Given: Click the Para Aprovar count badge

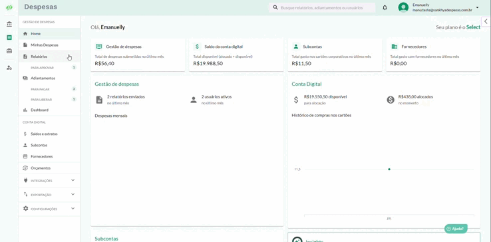Looking at the screenshot, I should click(74, 67).
